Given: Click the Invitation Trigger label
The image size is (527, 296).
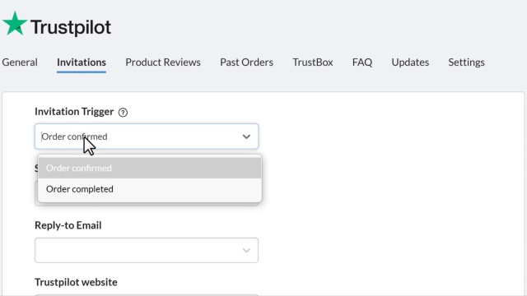Looking at the screenshot, I should [x=74, y=112].
